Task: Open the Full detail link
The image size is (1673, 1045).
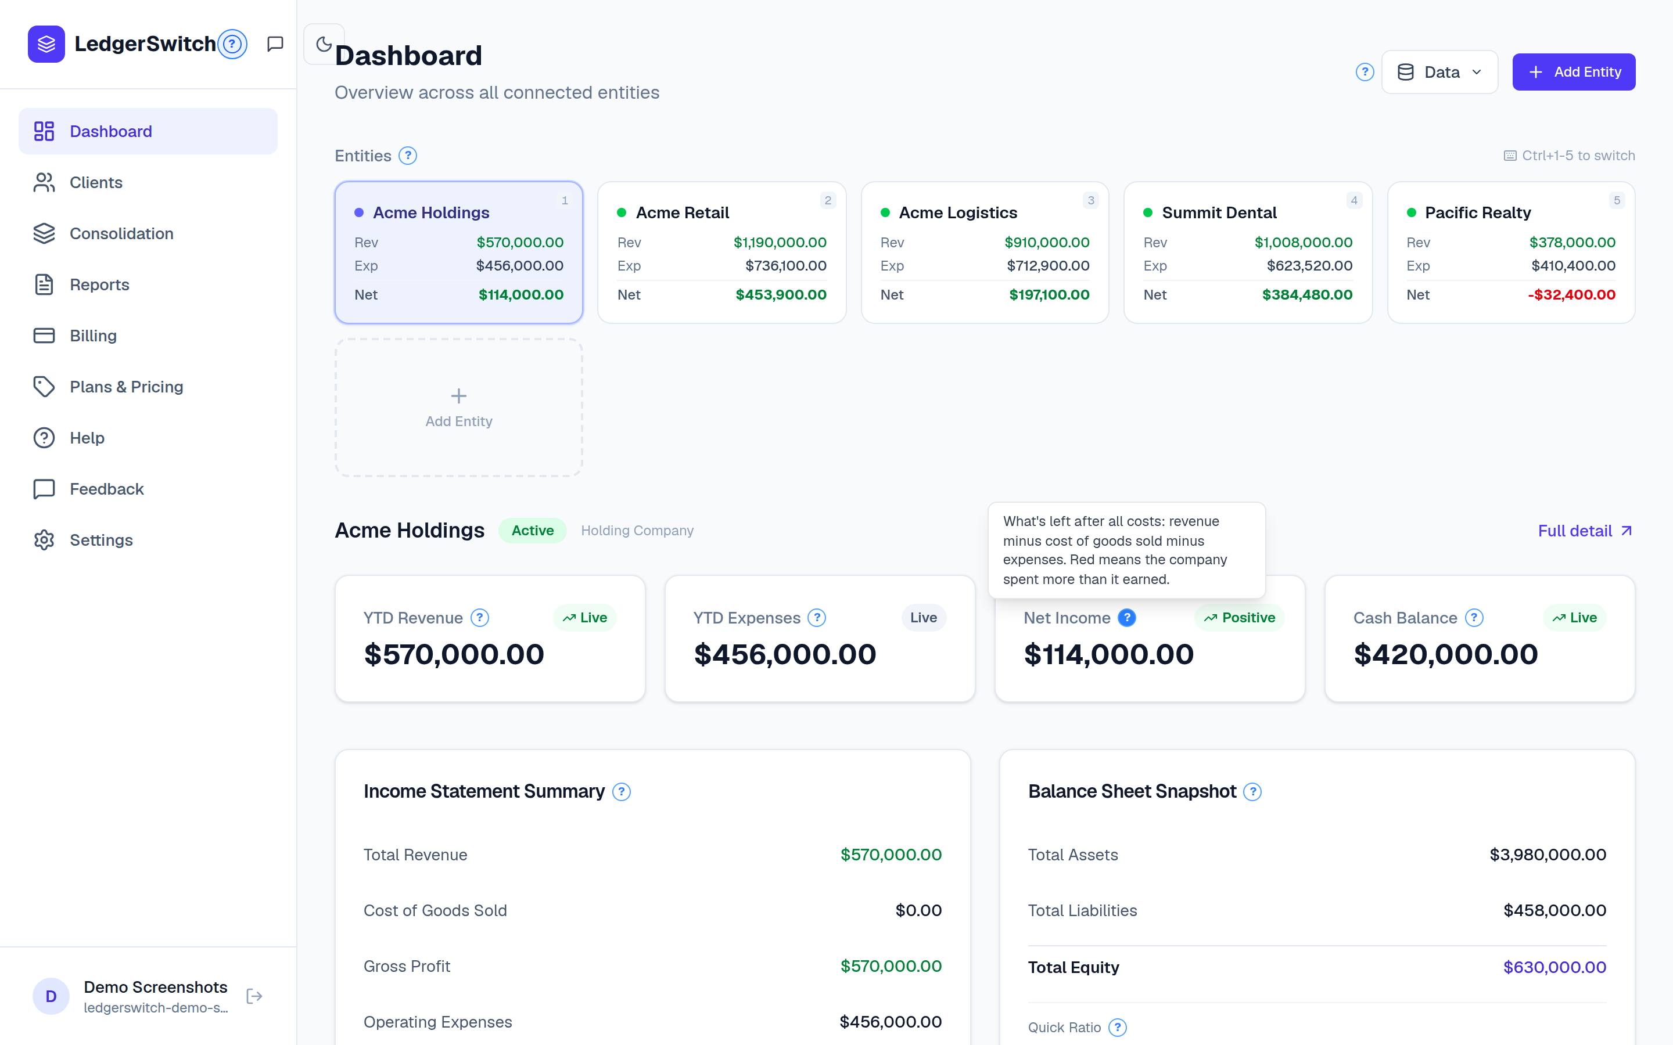Action: click(x=1585, y=531)
